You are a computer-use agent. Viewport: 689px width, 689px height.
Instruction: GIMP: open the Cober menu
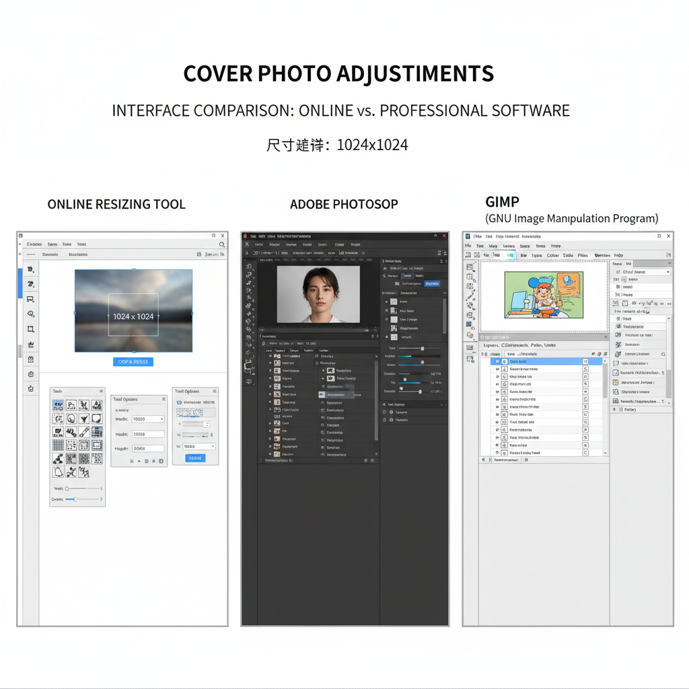coord(553,255)
